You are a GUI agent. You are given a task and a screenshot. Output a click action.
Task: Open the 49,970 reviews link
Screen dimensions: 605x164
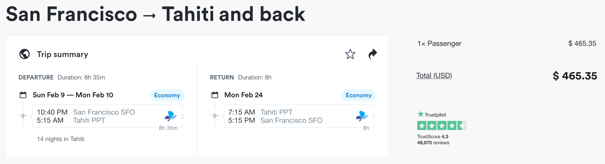(x=433, y=143)
